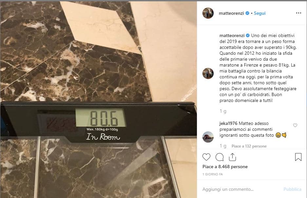Image resolution: width=307 pixels, height=198 pixels.
Task: Open the jeka1976 commenter avatar
Action: click(x=208, y=137)
